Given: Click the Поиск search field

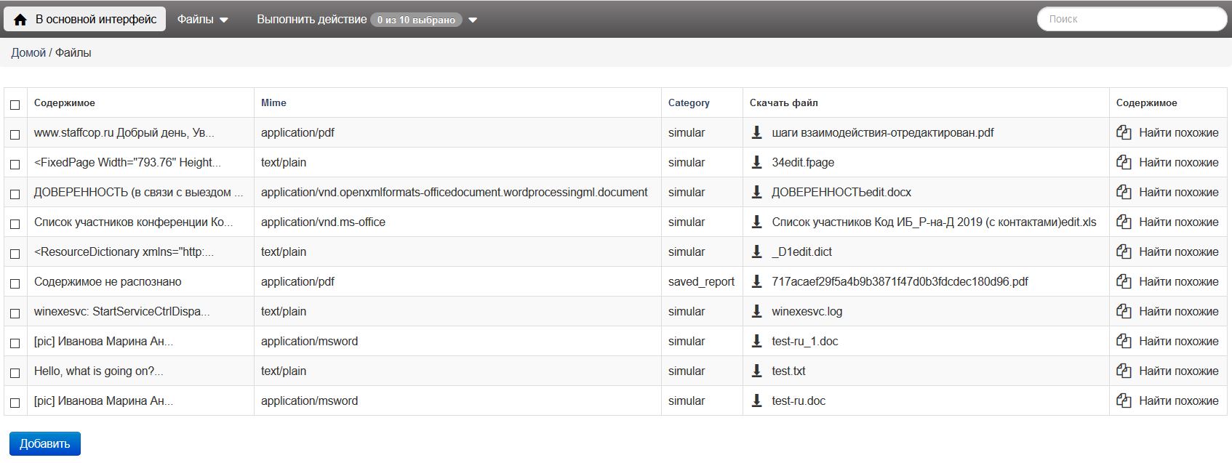Looking at the screenshot, I should pyautogui.click(x=1132, y=19).
